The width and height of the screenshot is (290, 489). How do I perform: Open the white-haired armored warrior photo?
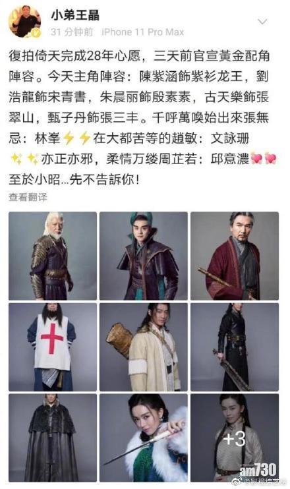coord(53,256)
